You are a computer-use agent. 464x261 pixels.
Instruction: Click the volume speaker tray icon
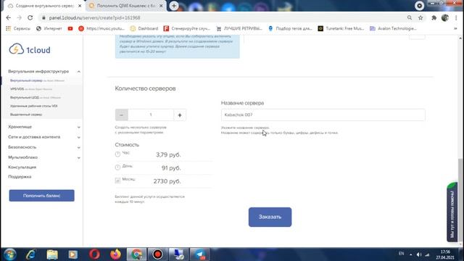pos(419,254)
